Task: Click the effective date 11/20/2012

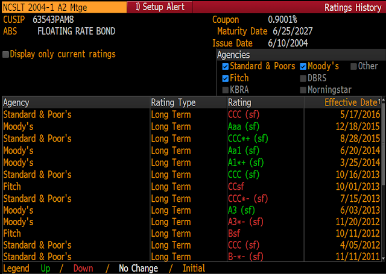Action: click(x=358, y=222)
